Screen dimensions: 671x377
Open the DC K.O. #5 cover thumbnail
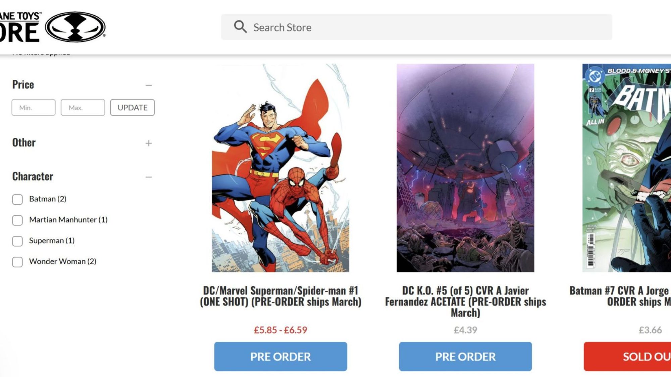pos(465,168)
